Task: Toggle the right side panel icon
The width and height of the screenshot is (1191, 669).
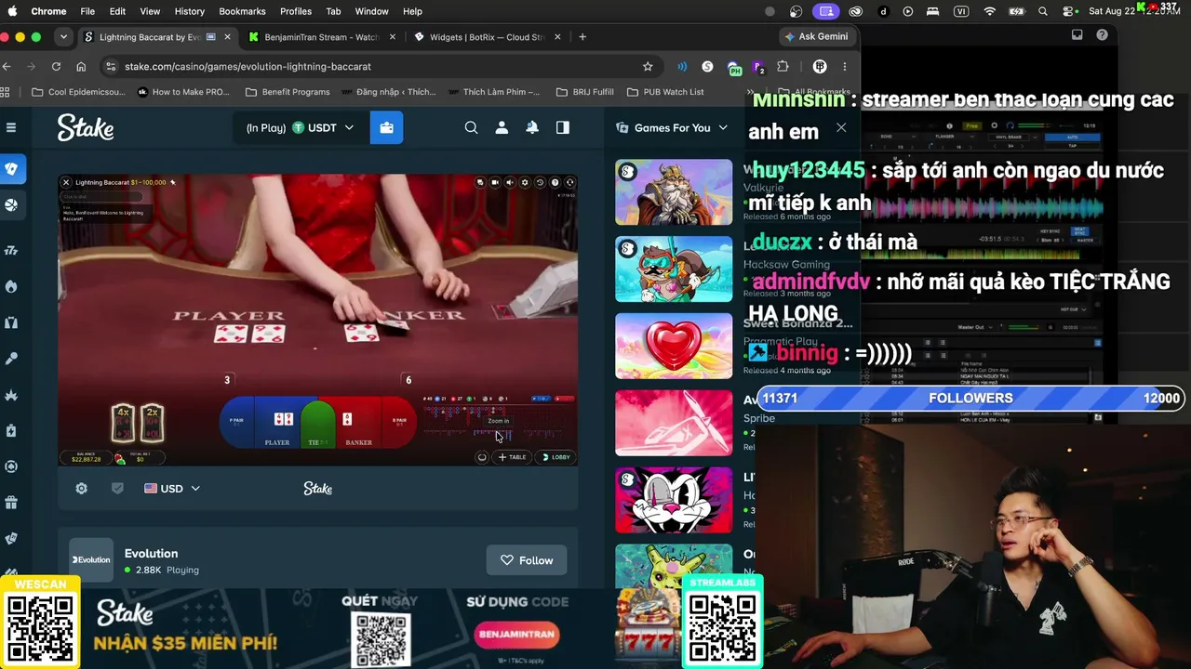Action: pos(563,127)
